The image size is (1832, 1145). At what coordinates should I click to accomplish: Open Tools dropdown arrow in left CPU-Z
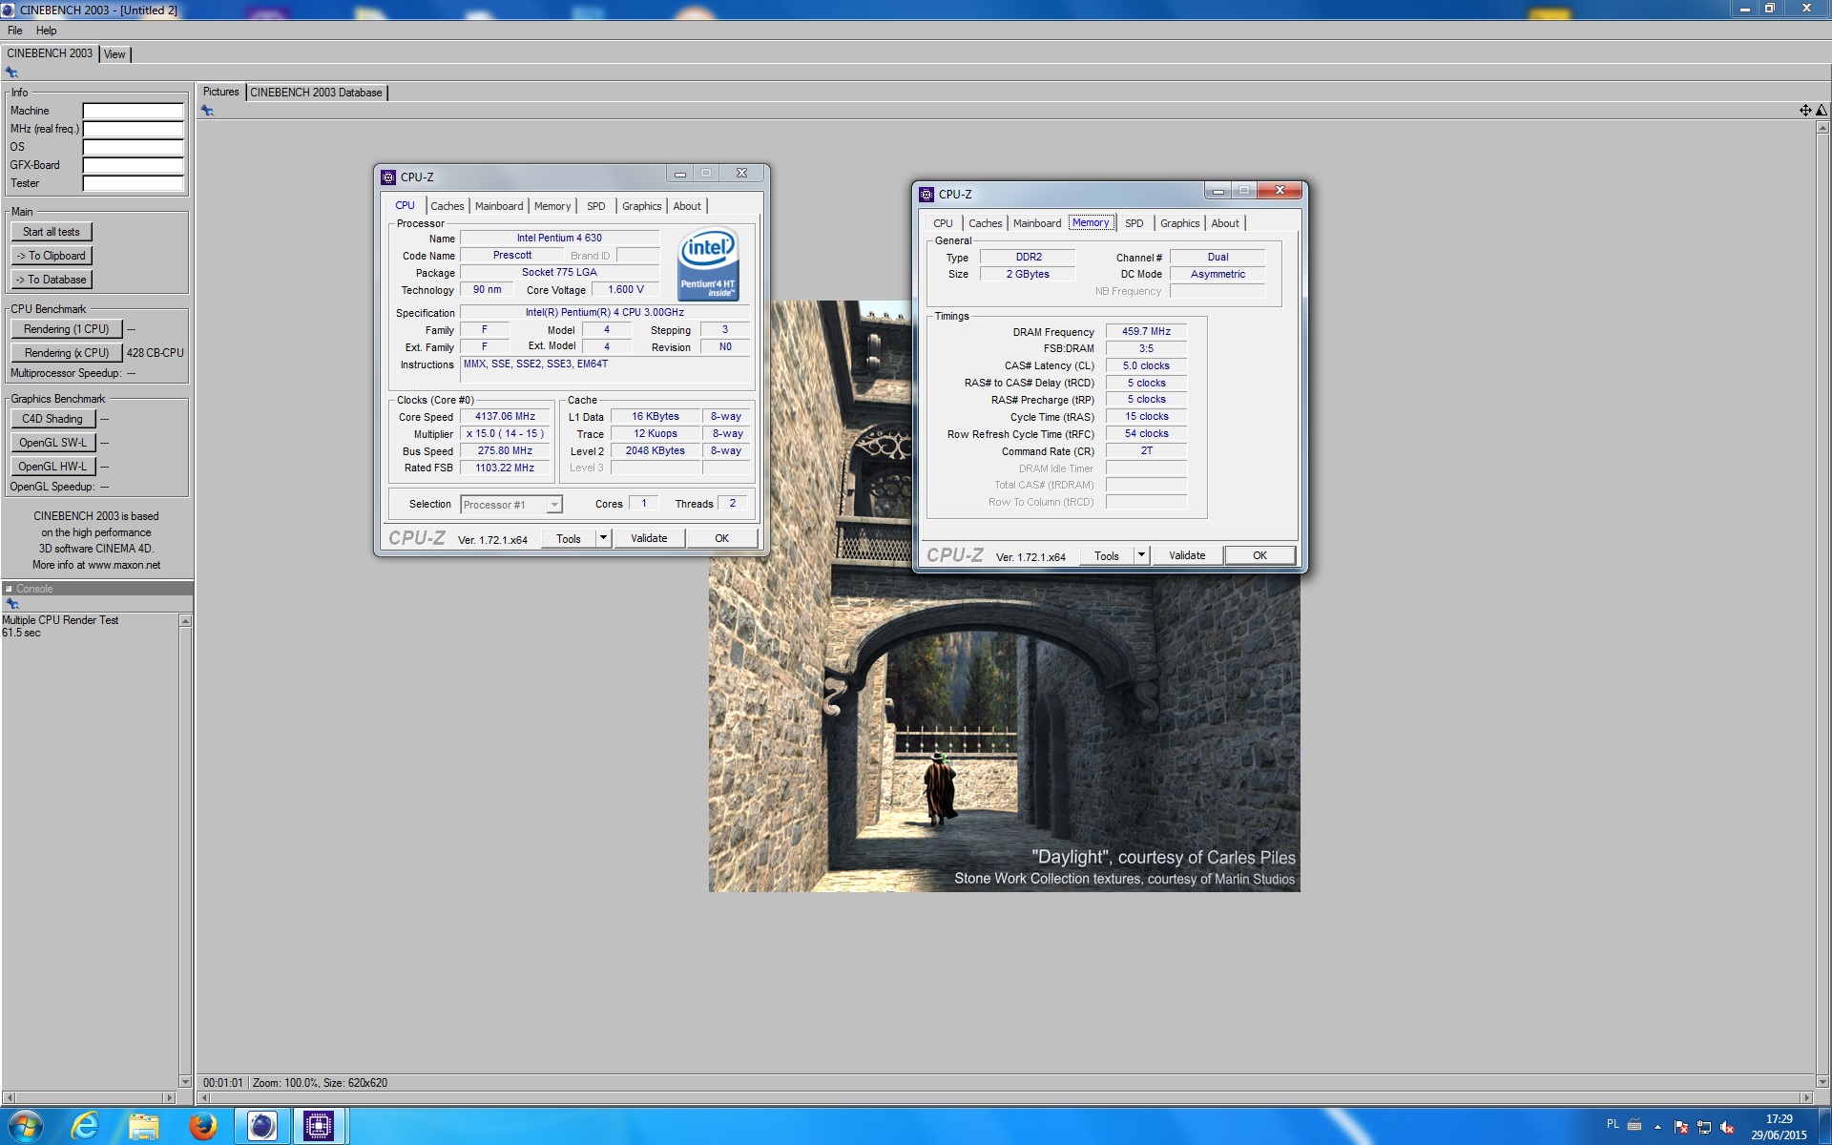(603, 538)
